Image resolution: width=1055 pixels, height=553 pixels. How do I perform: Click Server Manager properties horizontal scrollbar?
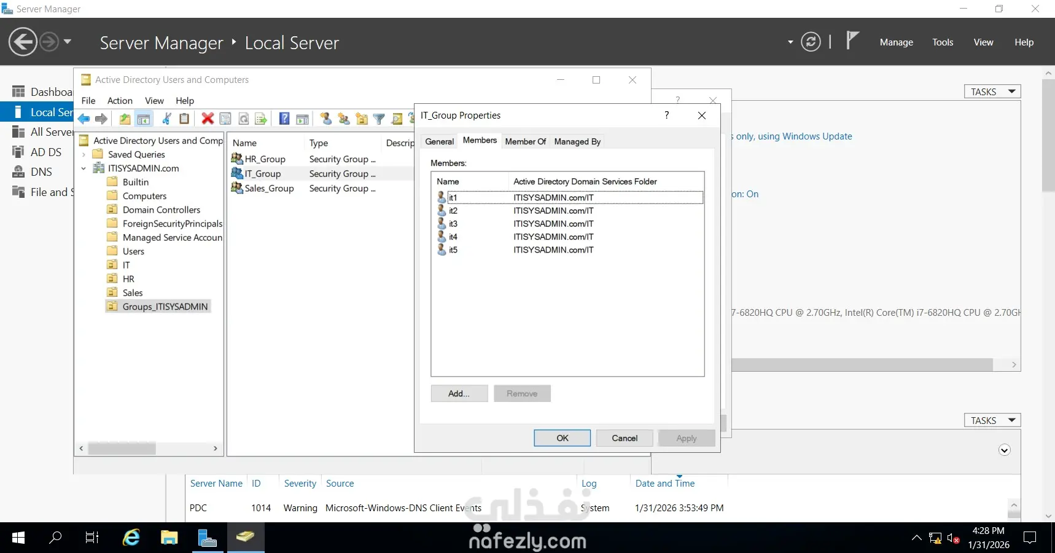(x=862, y=365)
